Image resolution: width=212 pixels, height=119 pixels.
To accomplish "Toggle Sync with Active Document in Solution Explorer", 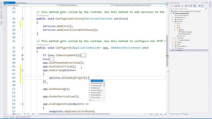I will (x=194, y=6).
